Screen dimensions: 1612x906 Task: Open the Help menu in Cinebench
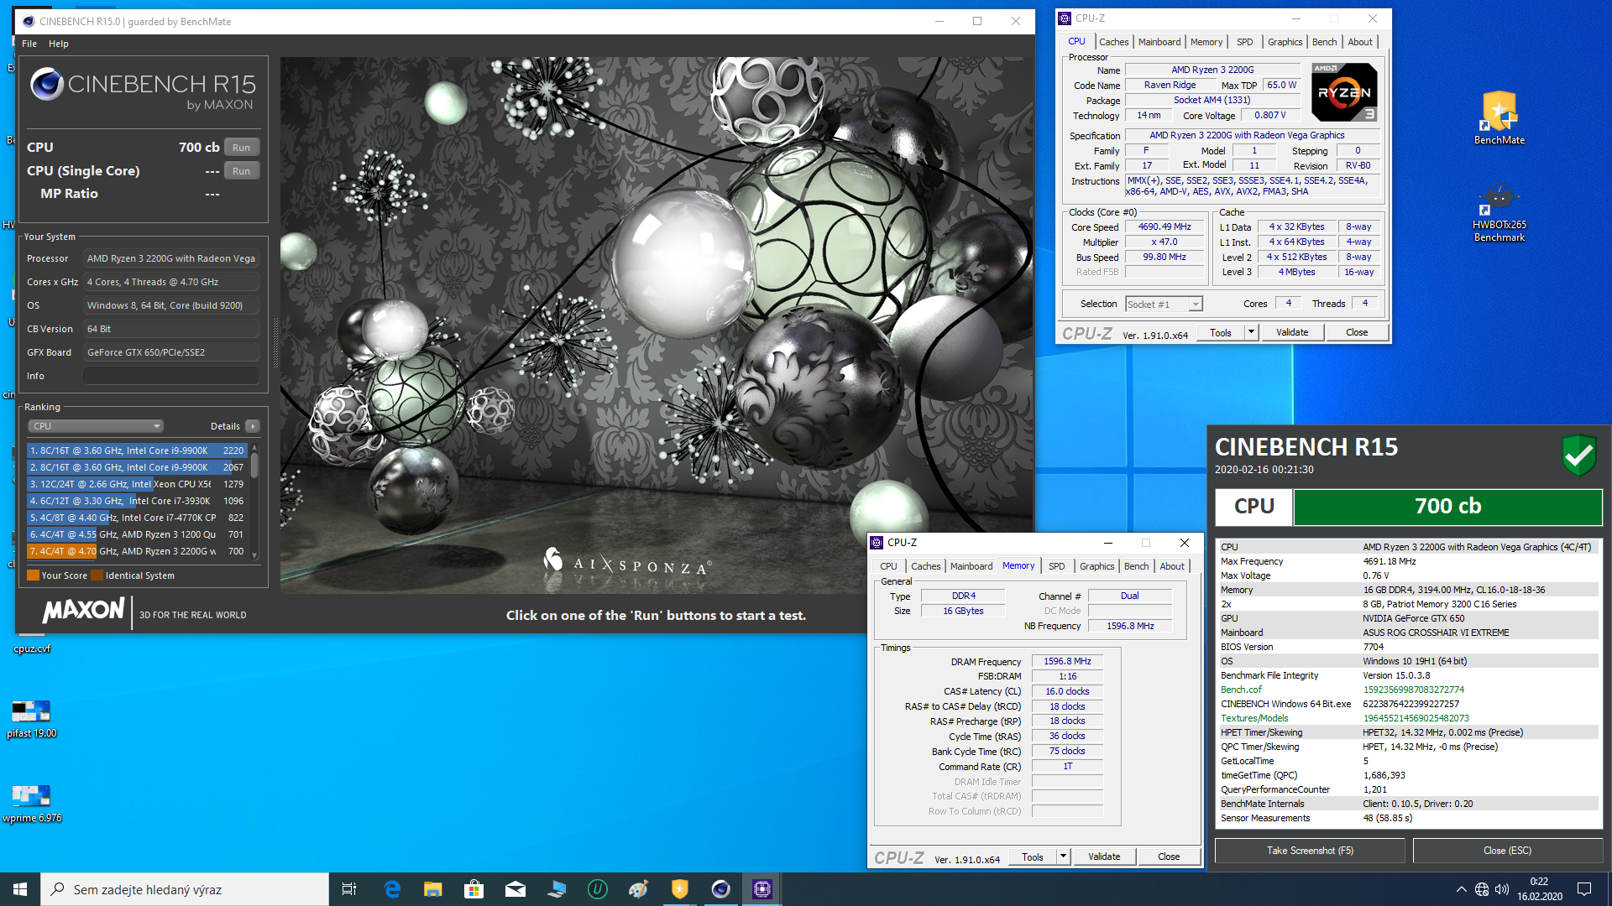tap(59, 44)
